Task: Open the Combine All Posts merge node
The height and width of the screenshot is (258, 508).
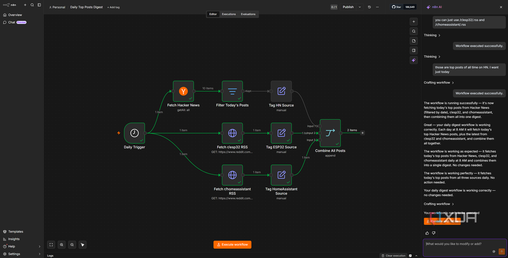Action: (330, 133)
